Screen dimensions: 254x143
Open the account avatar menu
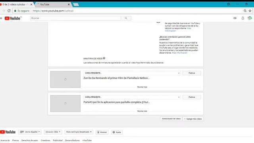[x=250, y=18]
